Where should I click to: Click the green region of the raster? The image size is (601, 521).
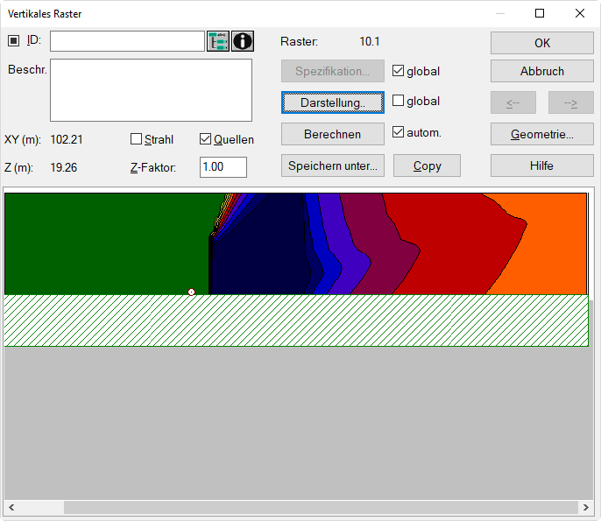[107, 244]
